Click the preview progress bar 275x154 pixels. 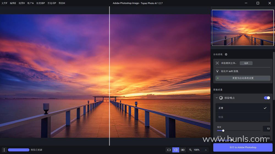[19, 150]
